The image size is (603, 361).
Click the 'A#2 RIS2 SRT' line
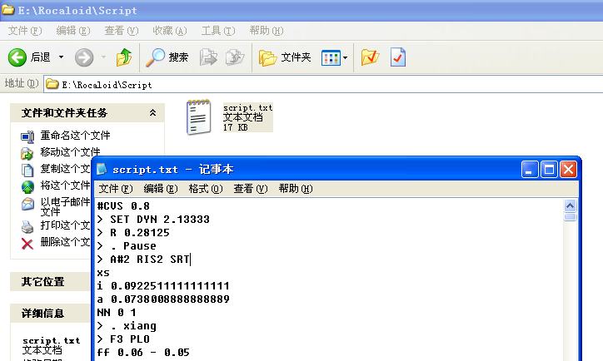coord(143,260)
